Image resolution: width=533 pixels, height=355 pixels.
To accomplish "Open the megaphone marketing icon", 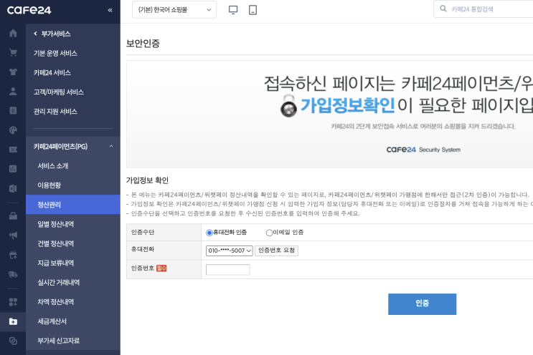I will tap(13, 235).
